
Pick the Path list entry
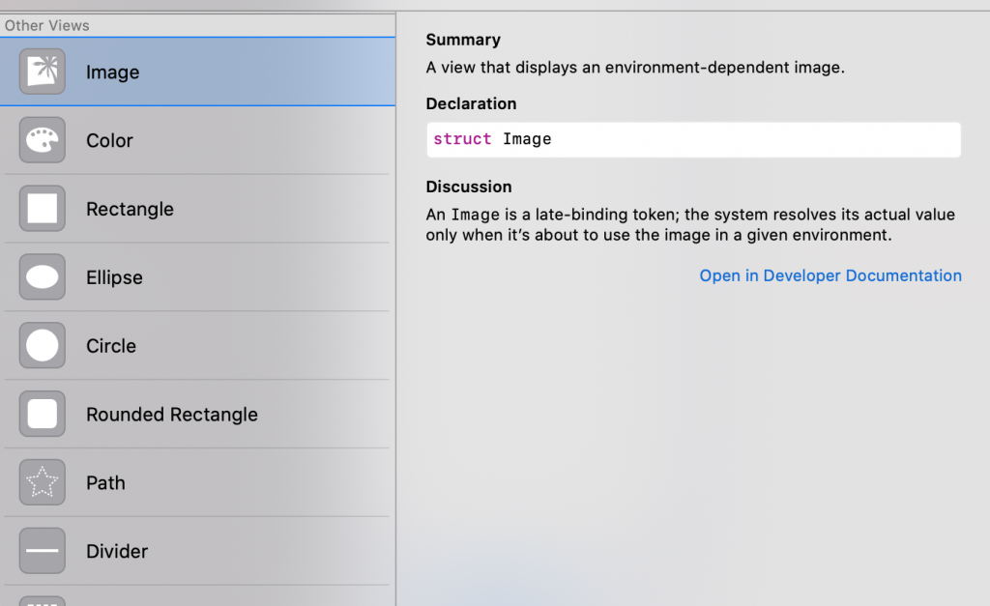pyautogui.click(x=105, y=483)
